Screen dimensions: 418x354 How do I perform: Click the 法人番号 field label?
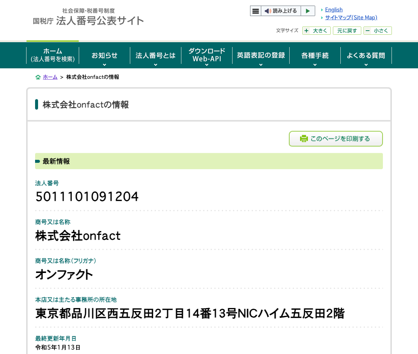click(47, 183)
